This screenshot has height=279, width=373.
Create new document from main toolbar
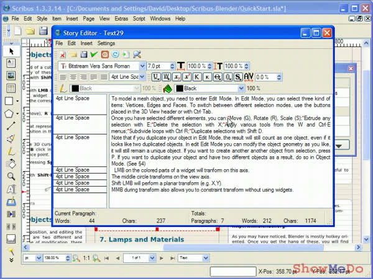click(x=18, y=31)
